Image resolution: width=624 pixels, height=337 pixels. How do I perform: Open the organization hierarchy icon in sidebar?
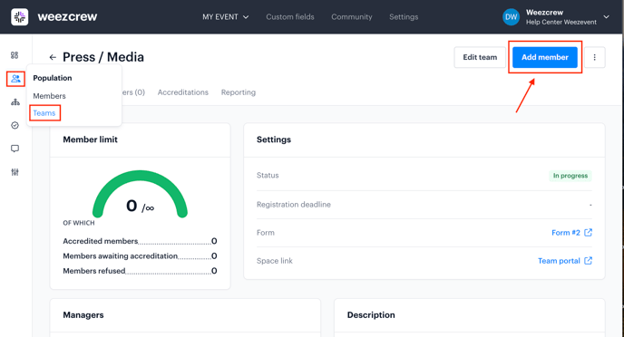point(15,102)
